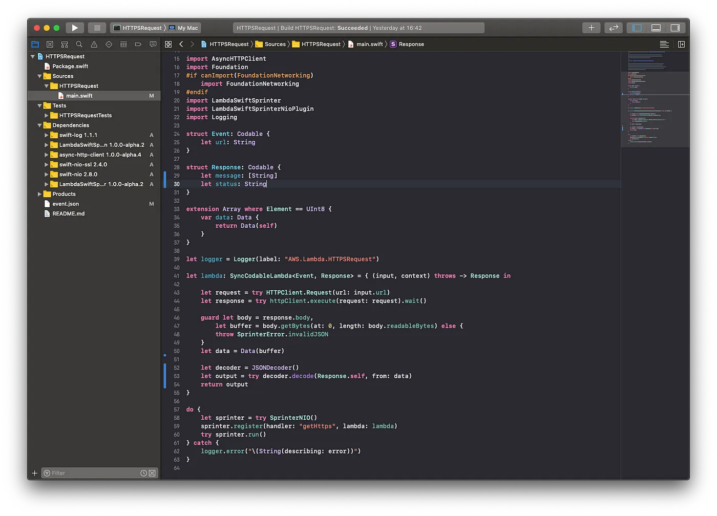
Task: Click HTTPSRequest project in jump bar
Action: (x=224, y=45)
